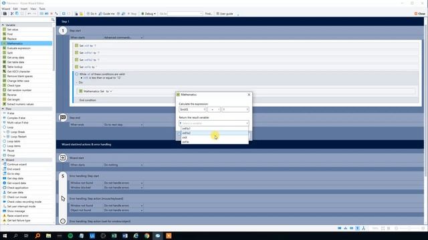Click the first operand field in Mathematics dialog
Image resolution: width=428 pixels, height=240 pixels.
pos(192,109)
